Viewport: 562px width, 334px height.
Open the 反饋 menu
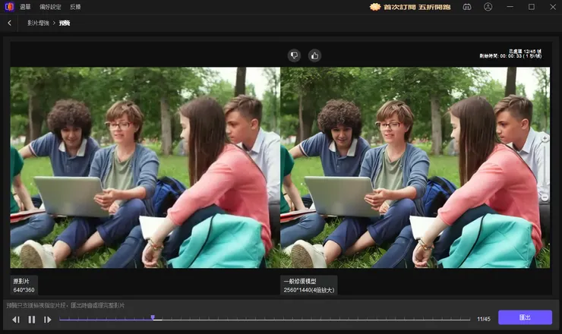tap(75, 7)
